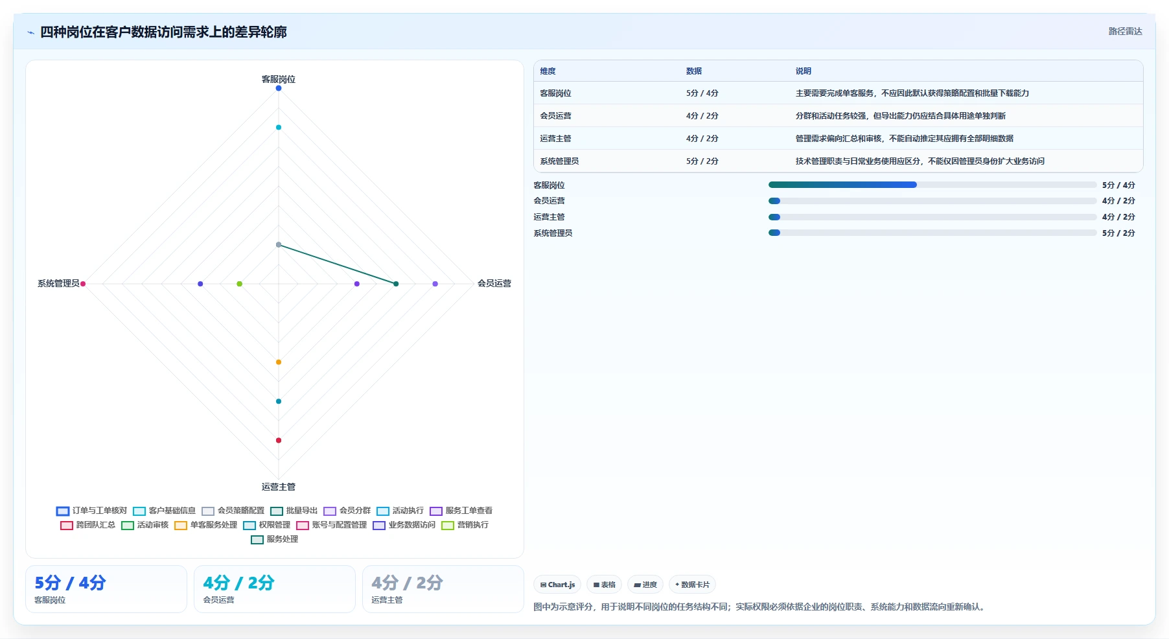Click the orange data point on 运营主管 axis
1169x639 pixels.
point(279,362)
